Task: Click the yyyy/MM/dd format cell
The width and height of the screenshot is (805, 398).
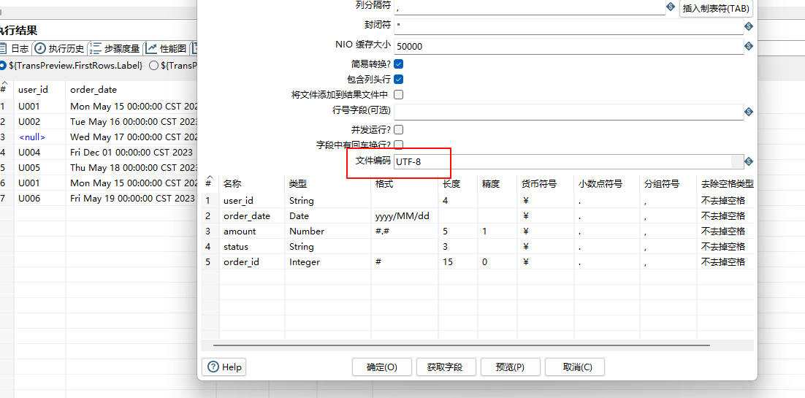Action: click(x=404, y=215)
